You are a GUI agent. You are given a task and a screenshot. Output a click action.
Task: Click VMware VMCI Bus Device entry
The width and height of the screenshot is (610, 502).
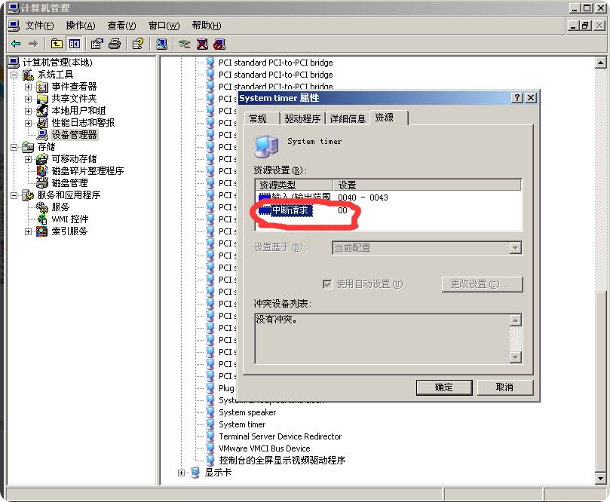click(x=265, y=448)
